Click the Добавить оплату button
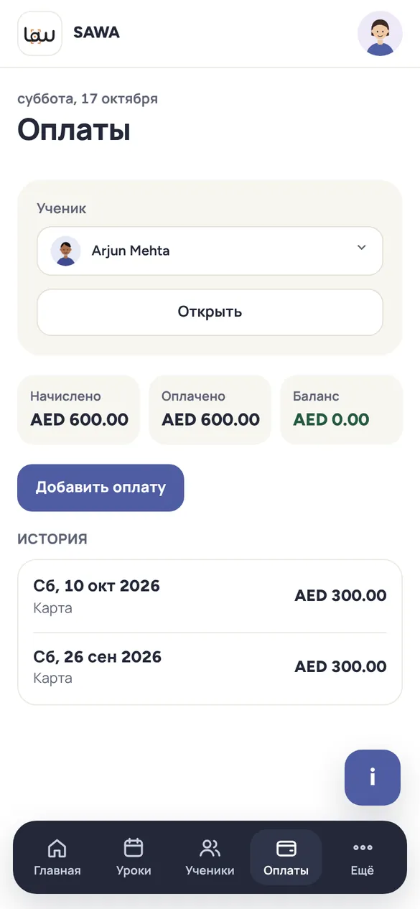The width and height of the screenshot is (420, 909). click(101, 488)
